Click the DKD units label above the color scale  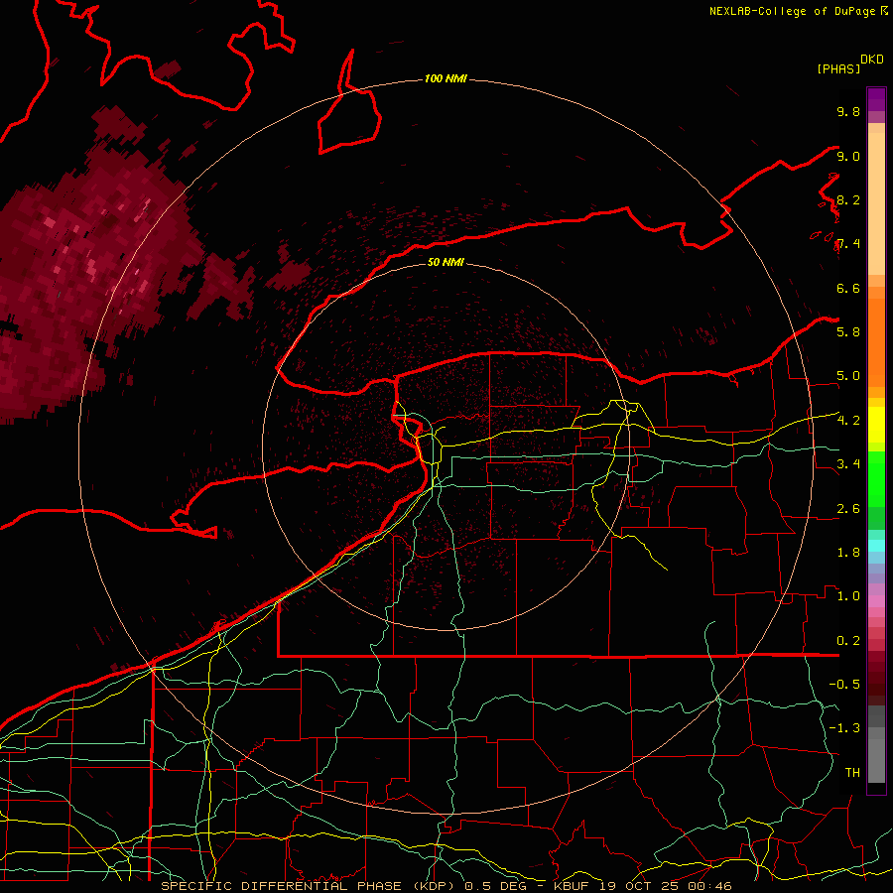(x=872, y=60)
